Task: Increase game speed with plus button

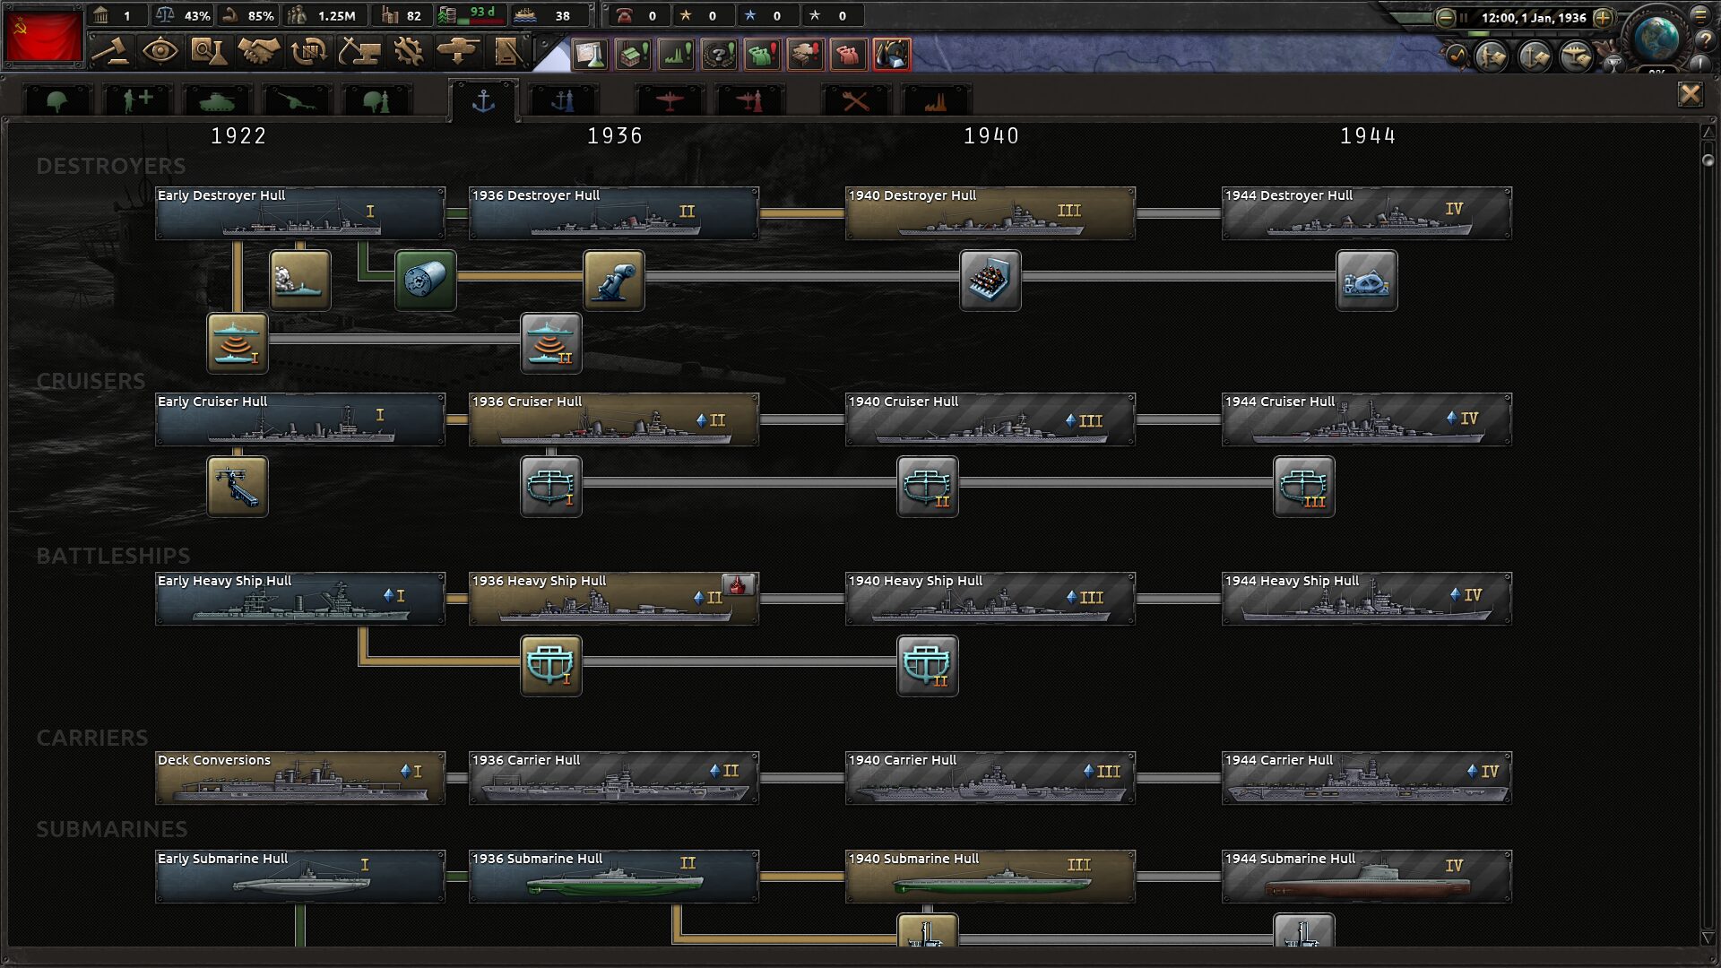Action: (1604, 17)
